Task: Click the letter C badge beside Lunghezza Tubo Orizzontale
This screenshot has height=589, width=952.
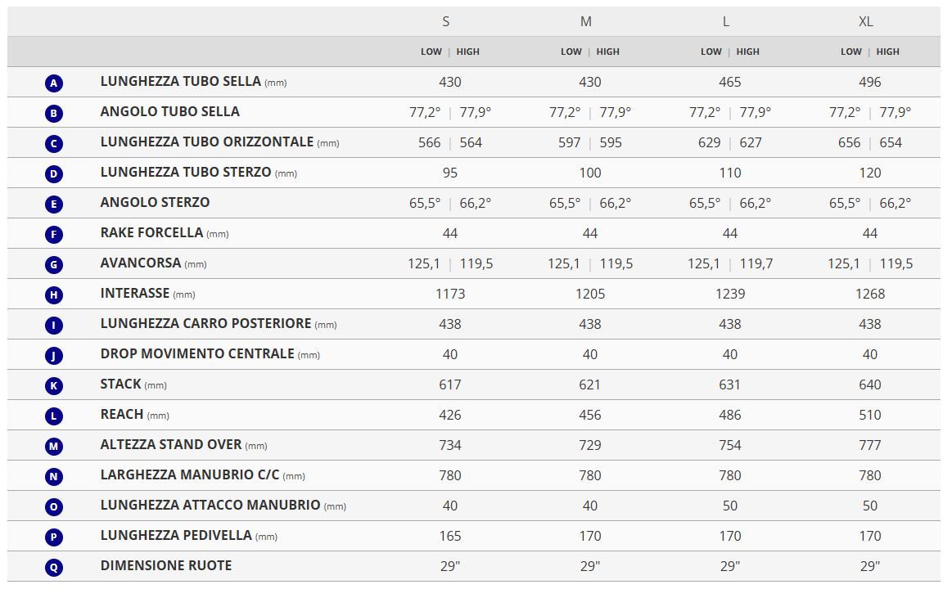Action: 54,143
